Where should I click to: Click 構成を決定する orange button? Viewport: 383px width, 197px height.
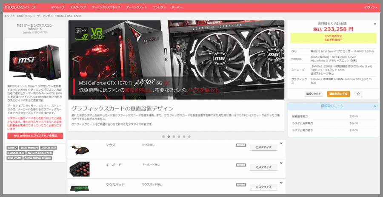(x=338, y=94)
